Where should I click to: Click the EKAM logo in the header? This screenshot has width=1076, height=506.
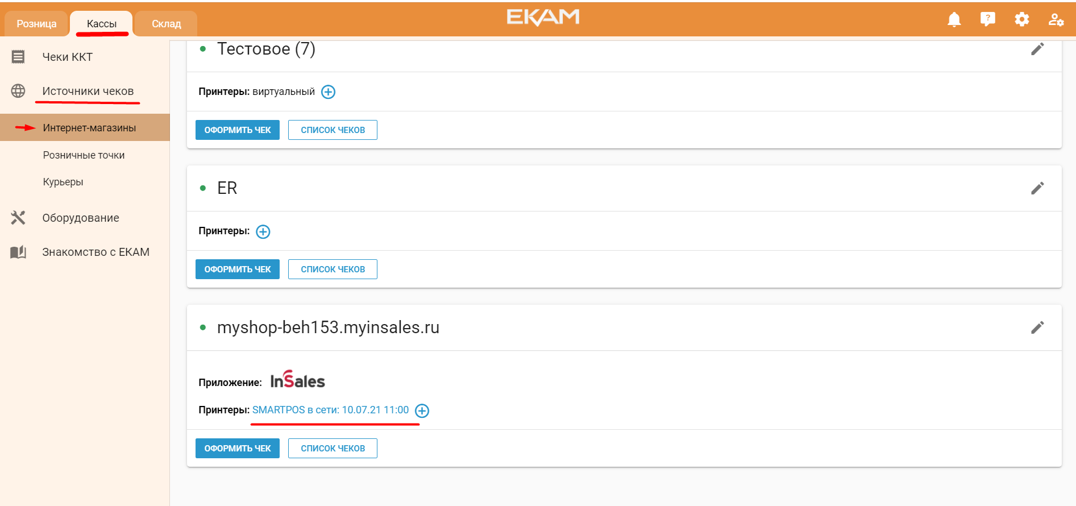pos(543,18)
